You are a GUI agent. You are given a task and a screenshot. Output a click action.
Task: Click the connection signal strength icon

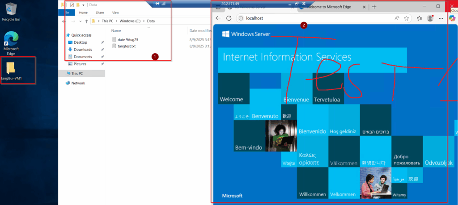point(164,4)
